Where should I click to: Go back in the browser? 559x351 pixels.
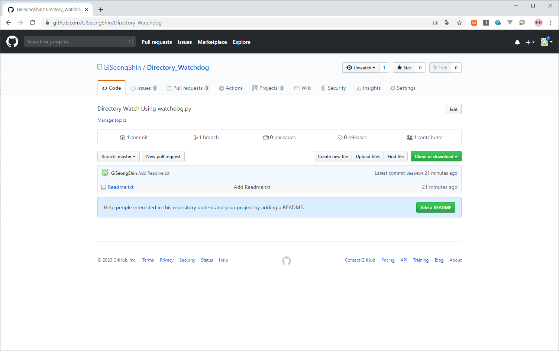pos(9,23)
